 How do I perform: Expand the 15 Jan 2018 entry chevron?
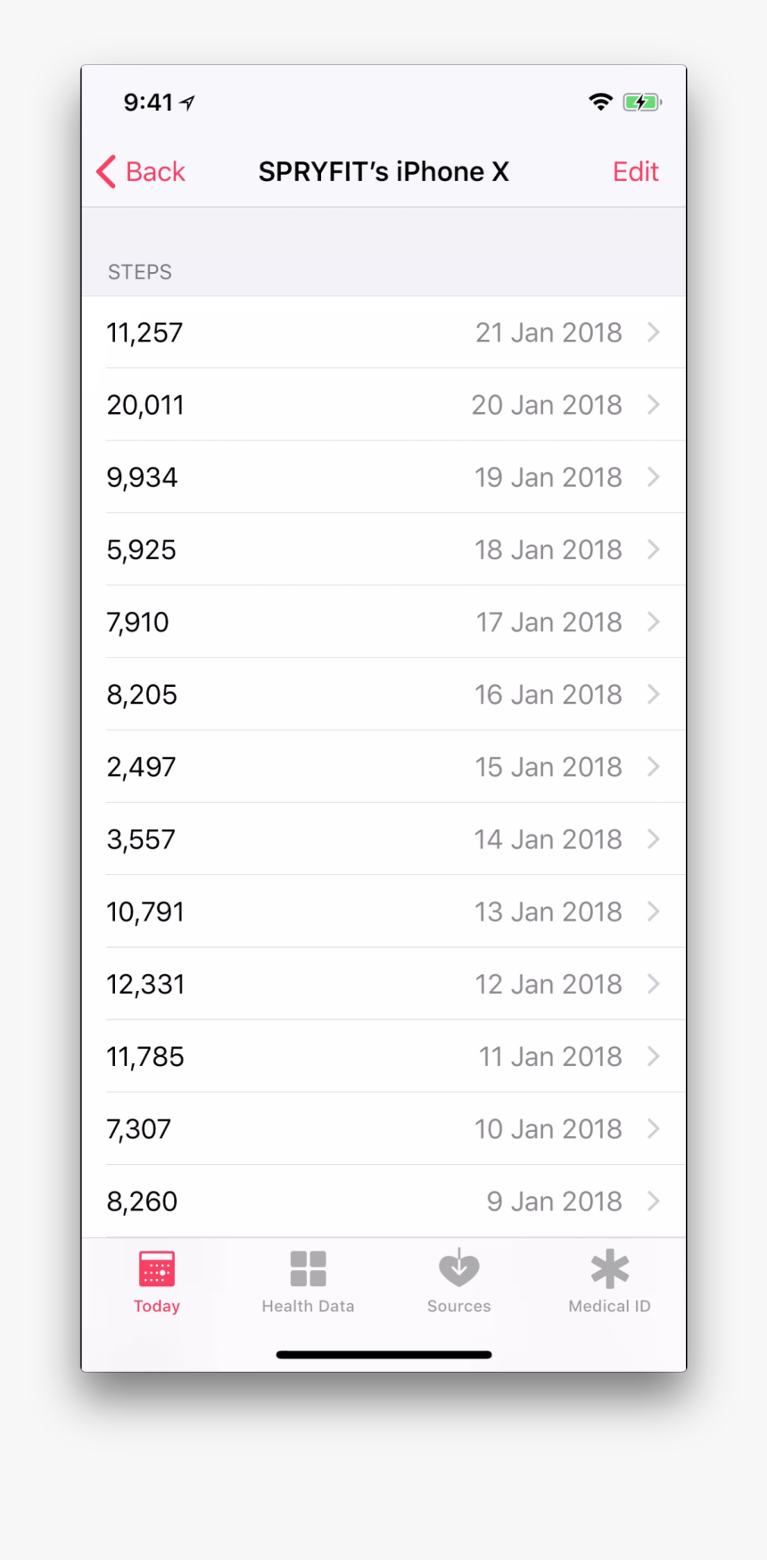pyautogui.click(x=654, y=767)
